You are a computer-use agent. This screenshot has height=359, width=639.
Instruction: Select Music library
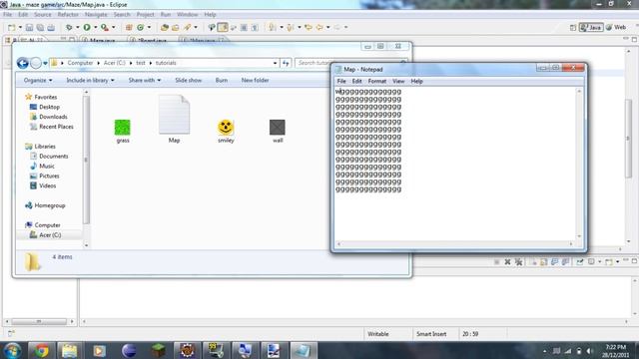tap(47, 167)
